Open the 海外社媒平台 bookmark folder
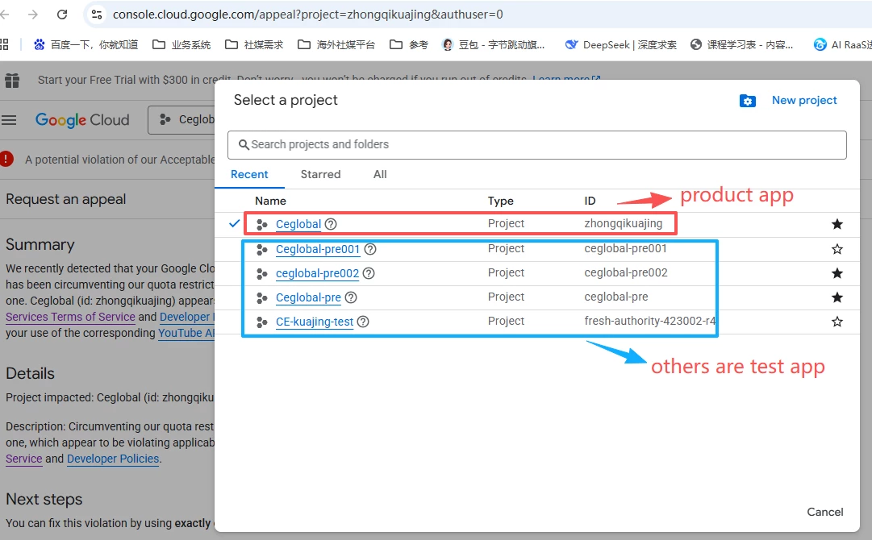872x540 pixels. click(x=336, y=44)
